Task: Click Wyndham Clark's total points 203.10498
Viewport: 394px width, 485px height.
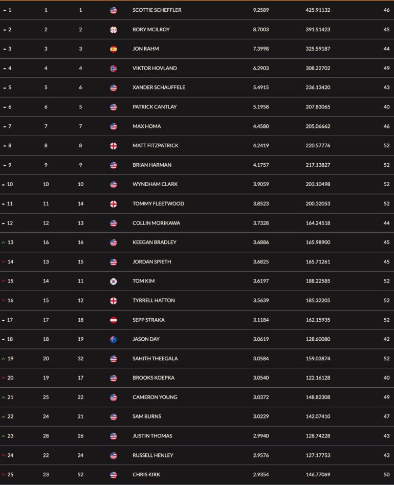Action: 318,184
